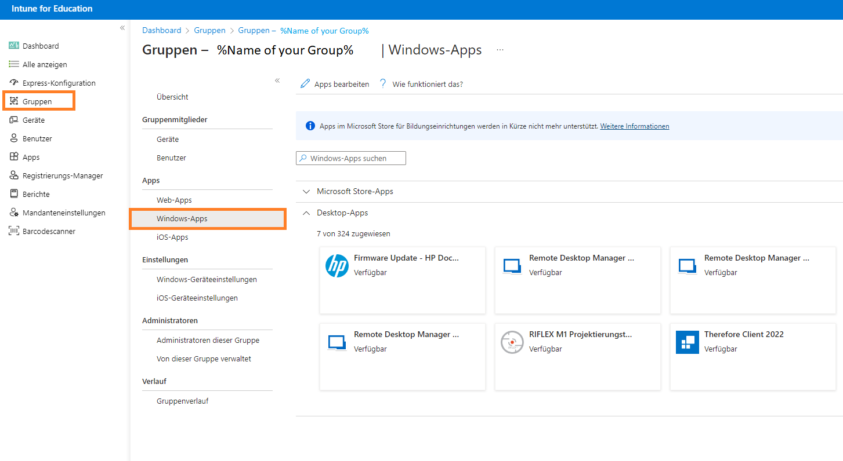Open iOS-Geräteeinstellungen
The width and height of the screenshot is (843, 461).
point(197,298)
